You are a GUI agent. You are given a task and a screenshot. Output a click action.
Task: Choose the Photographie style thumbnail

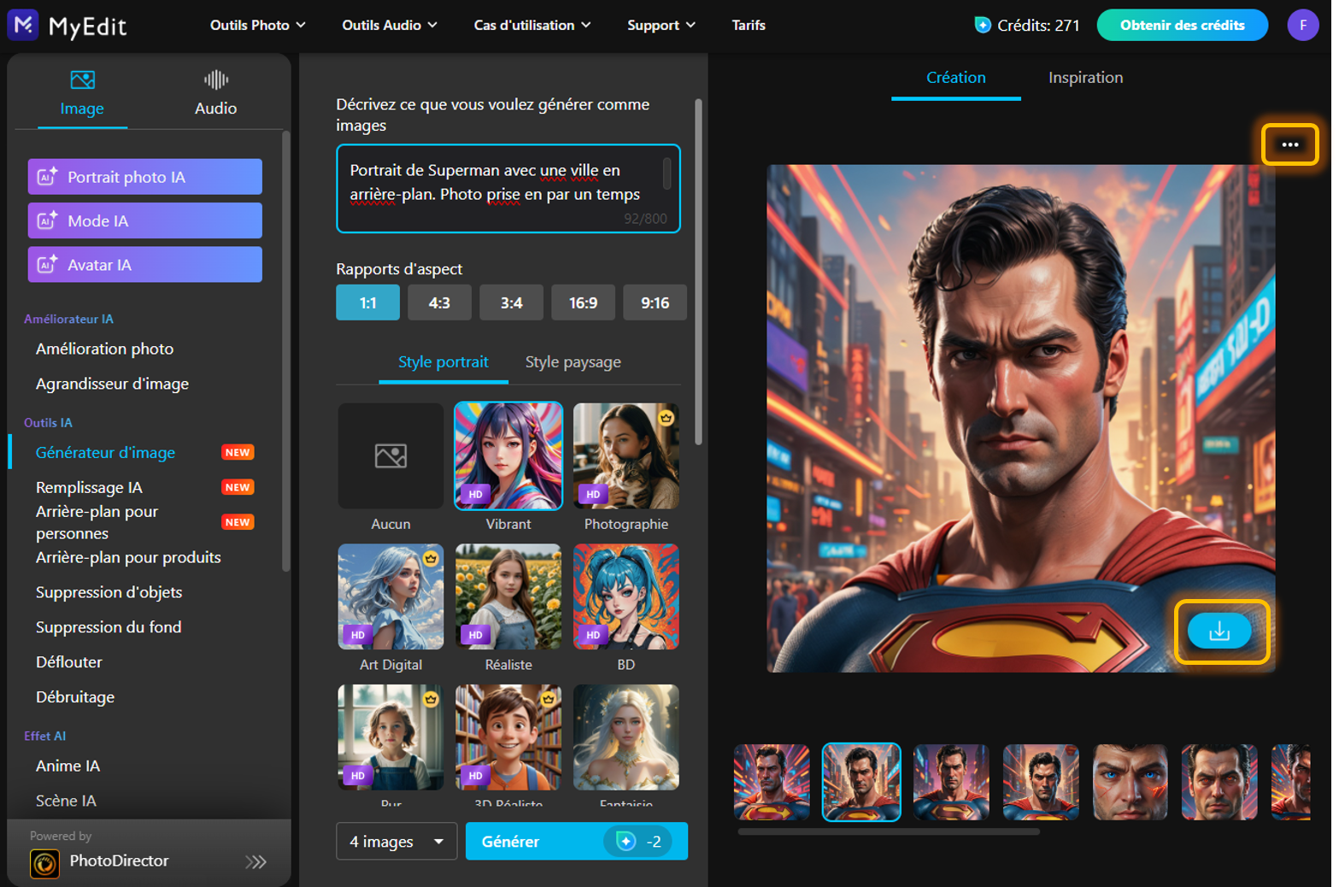coord(626,456)
